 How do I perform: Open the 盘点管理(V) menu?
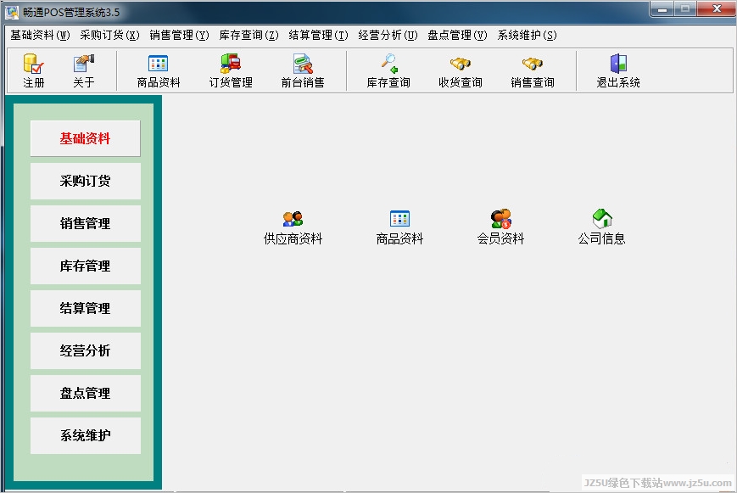click(x=457, y=36)
